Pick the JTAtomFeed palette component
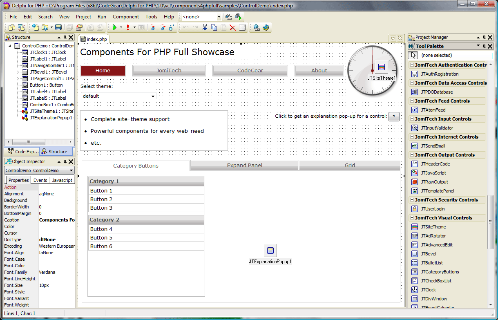This screenshot has width=498, height=320. 433,110
